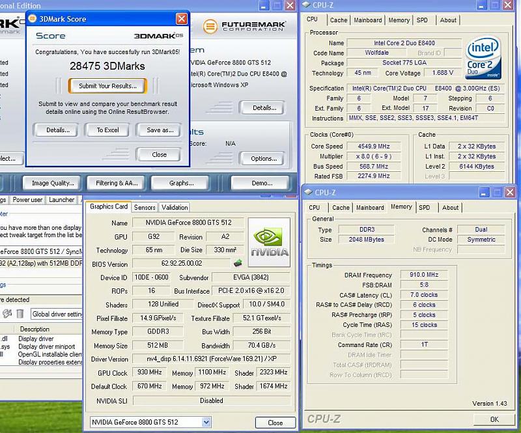The image size is (521, 433).
Task: Click the 3DMark Score title bar icon
Action: pyautogui.click(x=32, y=19)
